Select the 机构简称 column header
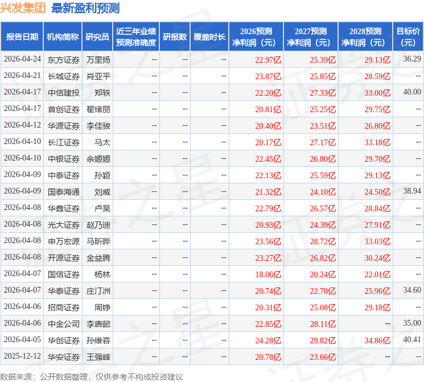This screenshot has height=382, width=424. click(x=63, y=37)
